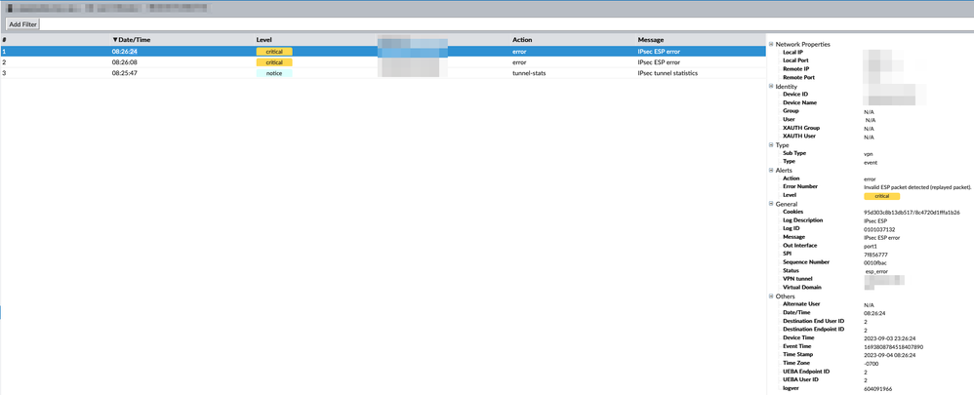This screenshot has height=395, width=974.
Task: Click the Time Stamp value
Action: point(890,355)
